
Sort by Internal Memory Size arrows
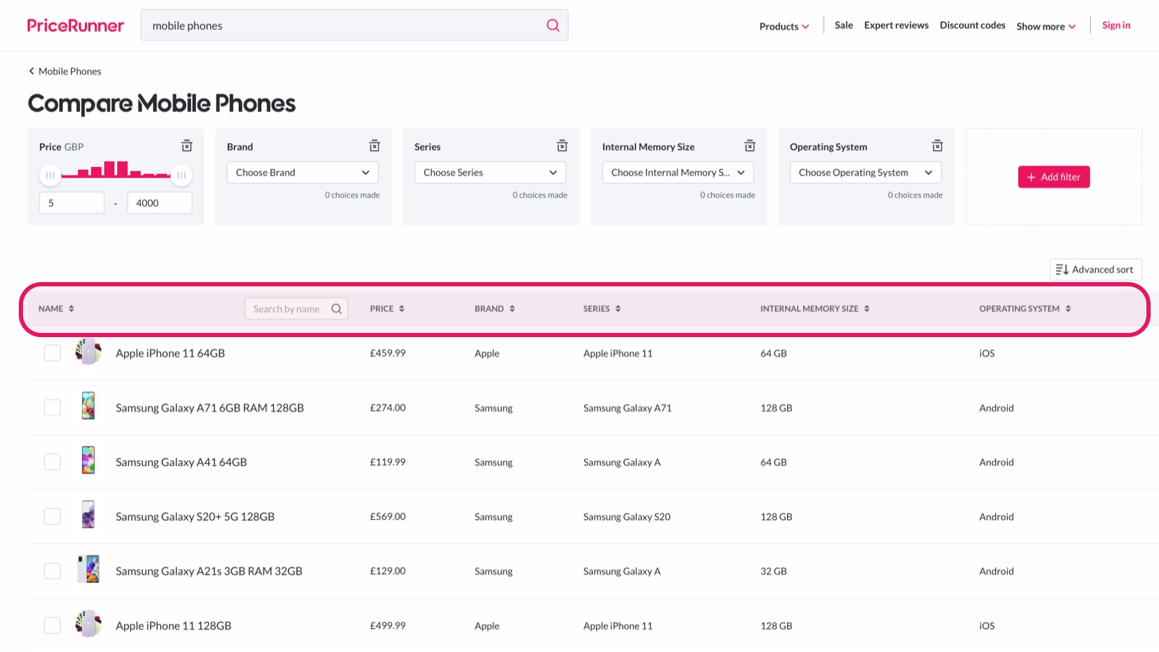click(x=866, y=309)
